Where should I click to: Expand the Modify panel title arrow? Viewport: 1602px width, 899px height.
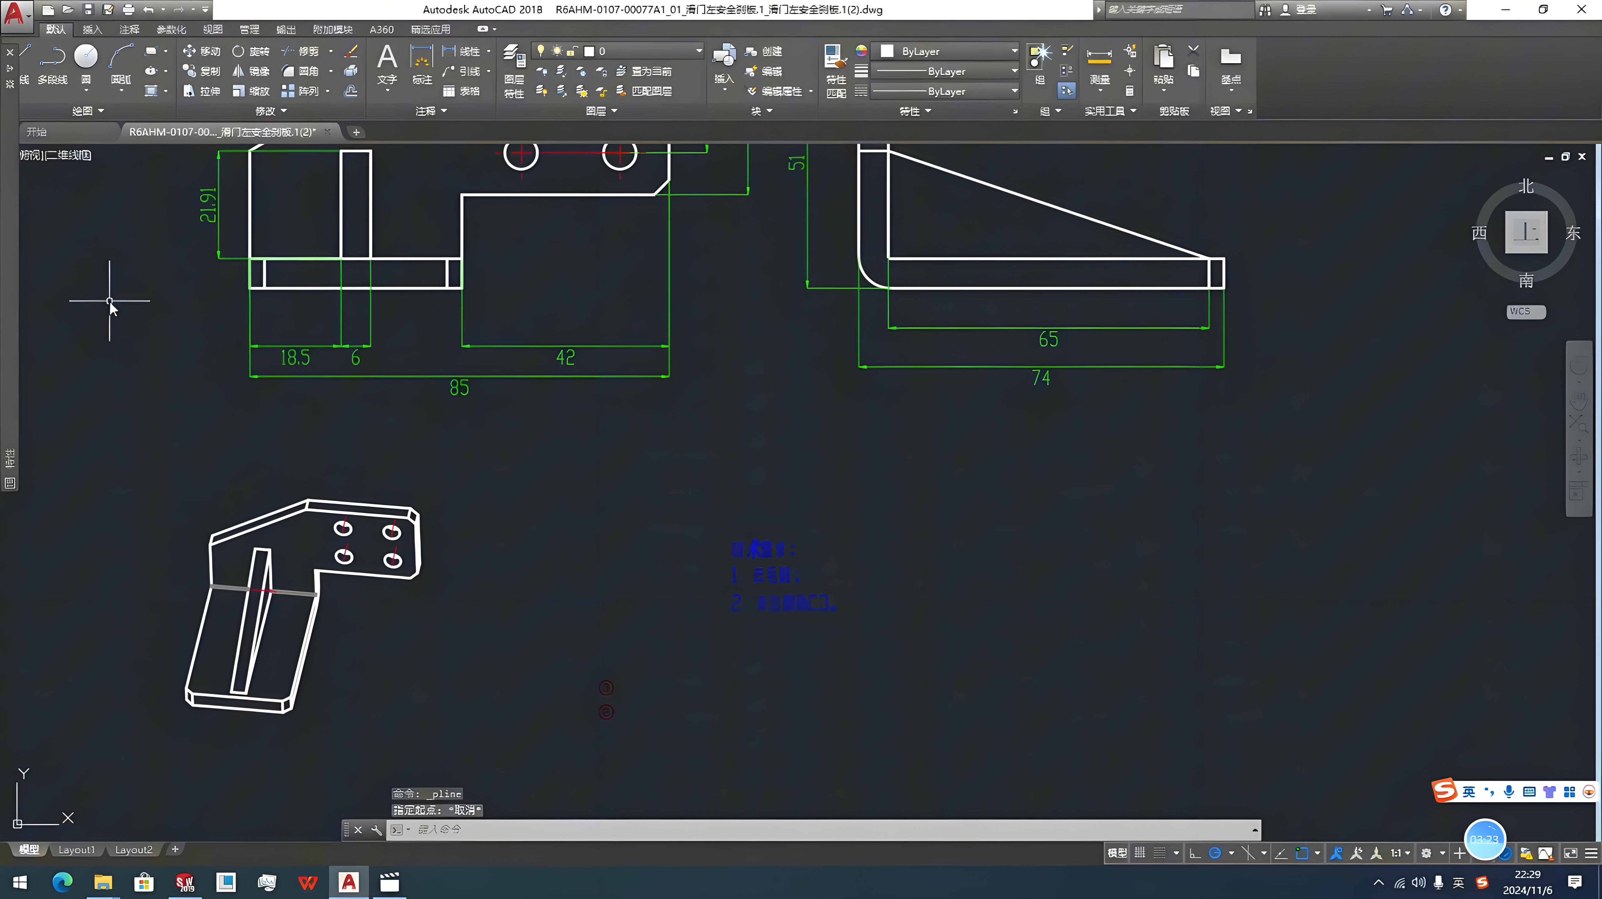pyautogui.click(x=284, y=111)
